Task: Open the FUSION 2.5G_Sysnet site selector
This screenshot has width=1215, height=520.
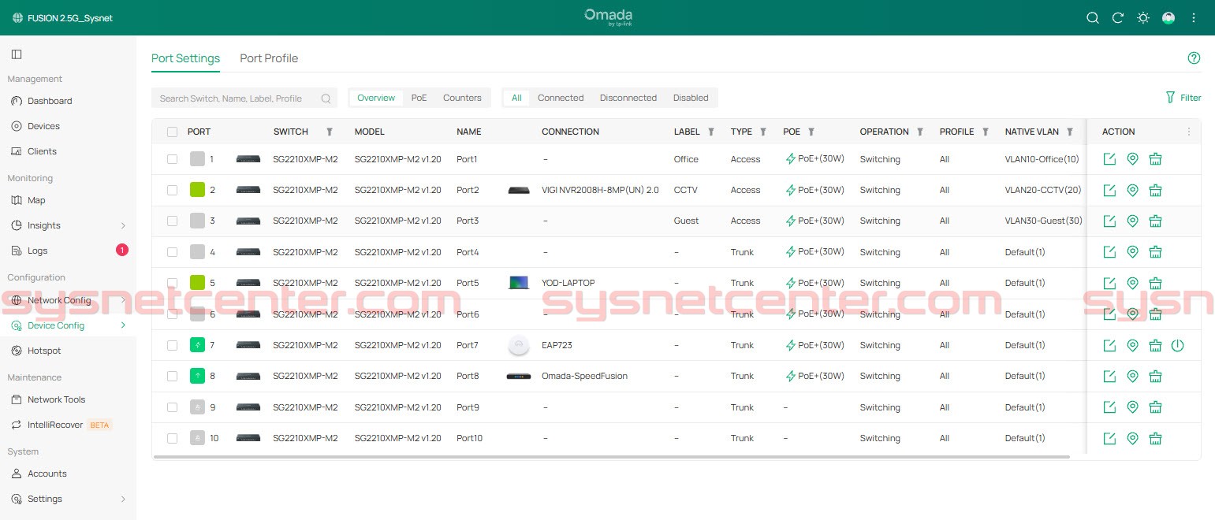Action: [63, 18]
